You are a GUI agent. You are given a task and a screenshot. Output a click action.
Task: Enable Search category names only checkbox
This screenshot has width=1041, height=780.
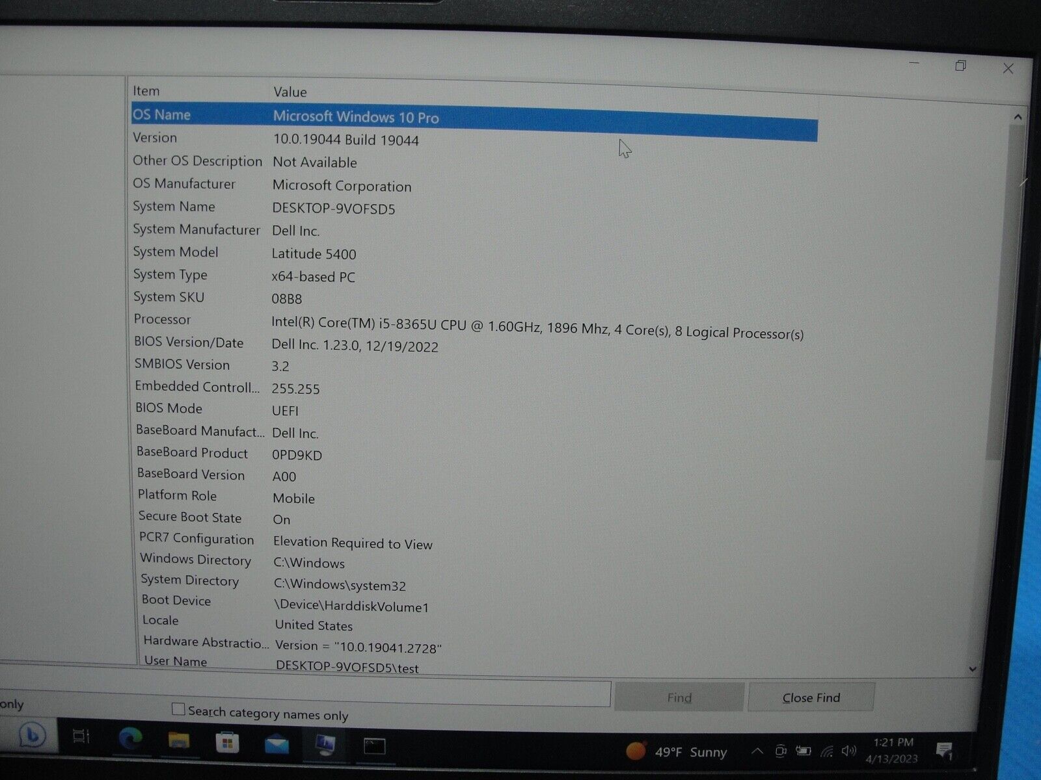pos(178,709)
